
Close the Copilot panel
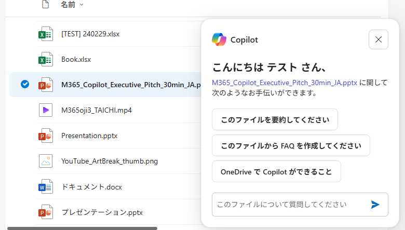(378, 39)
